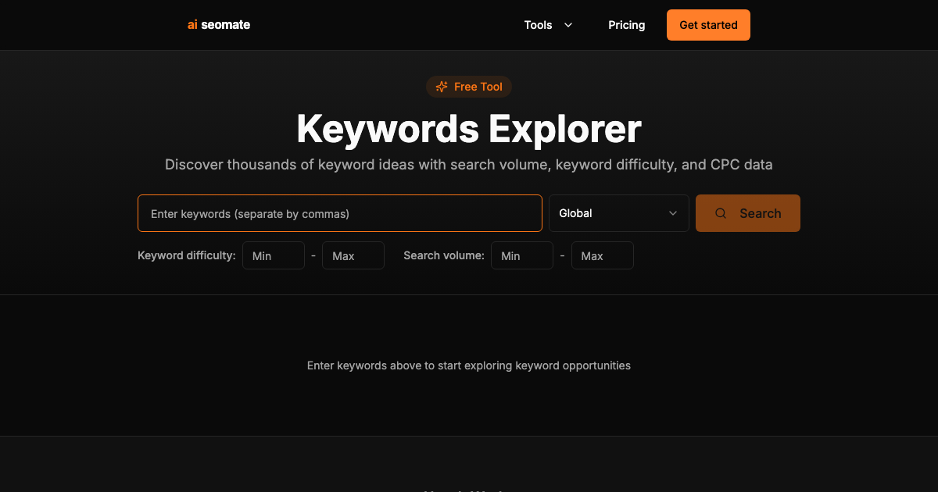Image resolution: width=938 pixels, height=492 pixels.
Task: Select the Search volume Max field
Action: [x=602, y=255]
